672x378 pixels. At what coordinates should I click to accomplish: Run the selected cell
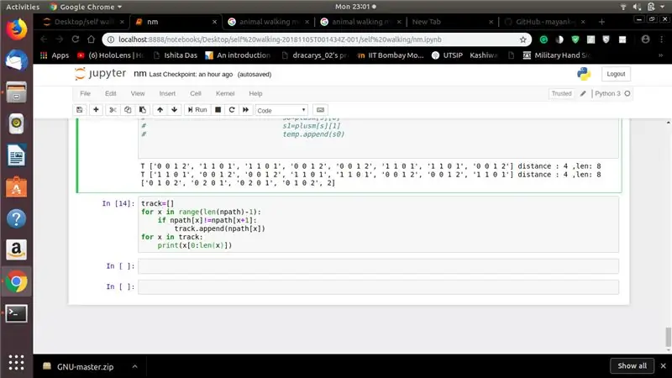[x=197, y=110]
